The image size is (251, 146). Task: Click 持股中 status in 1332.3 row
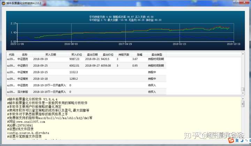pos(152,72)
